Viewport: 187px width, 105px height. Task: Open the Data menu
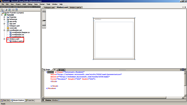pos(36,4)
